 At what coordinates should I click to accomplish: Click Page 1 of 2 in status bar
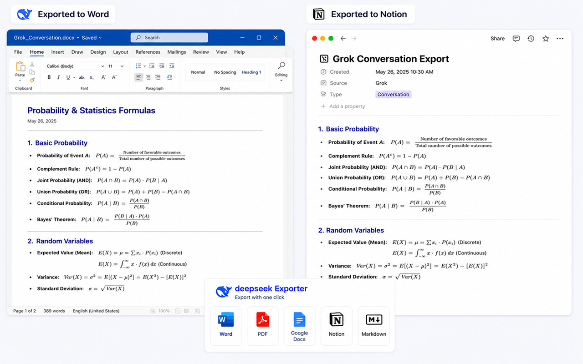(25, 311)
